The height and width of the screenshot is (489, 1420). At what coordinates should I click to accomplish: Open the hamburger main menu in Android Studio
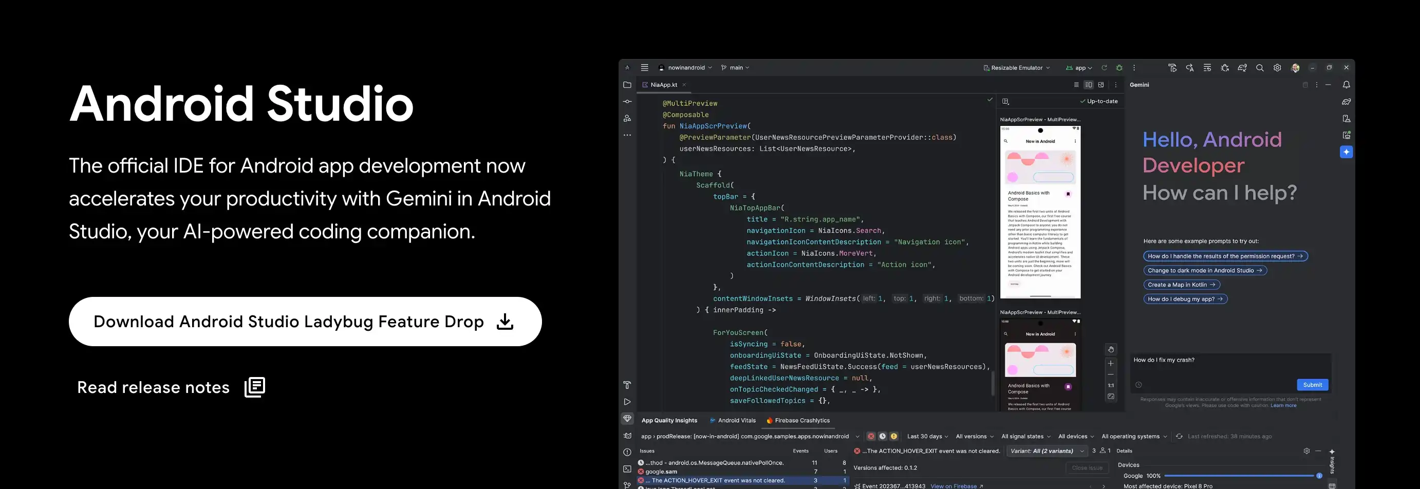click(644, 68)
